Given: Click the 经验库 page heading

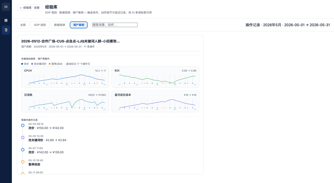Looking at the screenshot, I should [x=51, y=7].
